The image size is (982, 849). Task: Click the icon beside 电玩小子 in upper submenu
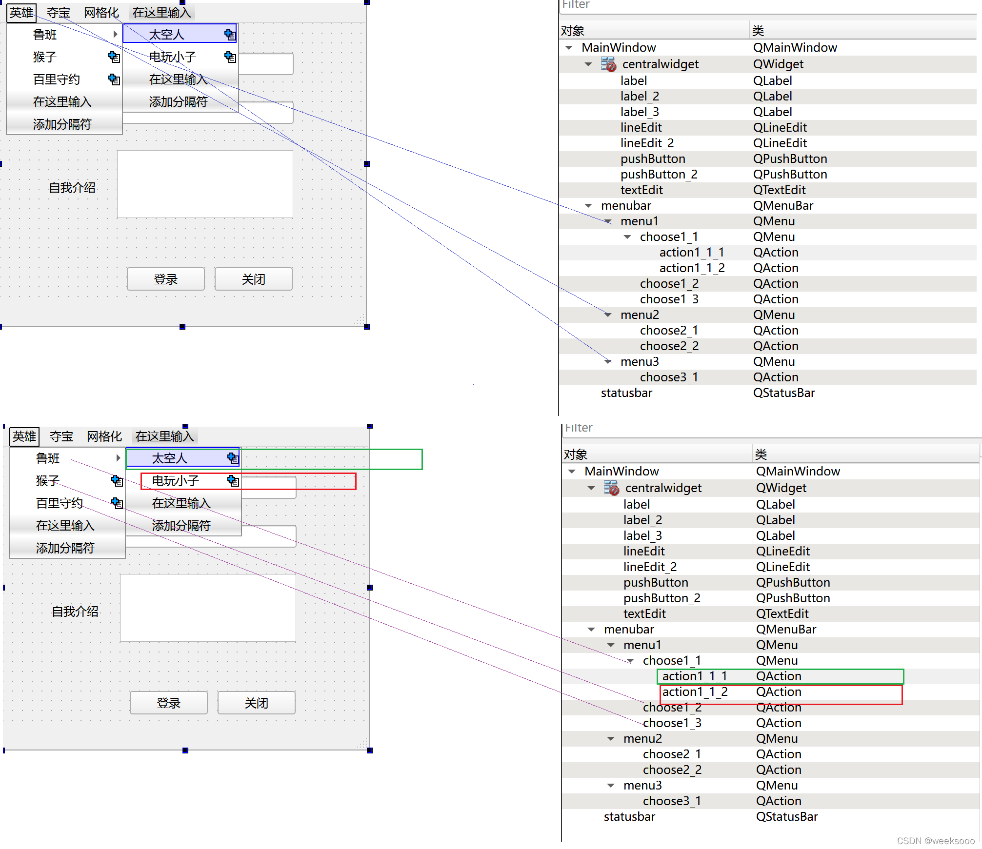(x=230, y=57)
